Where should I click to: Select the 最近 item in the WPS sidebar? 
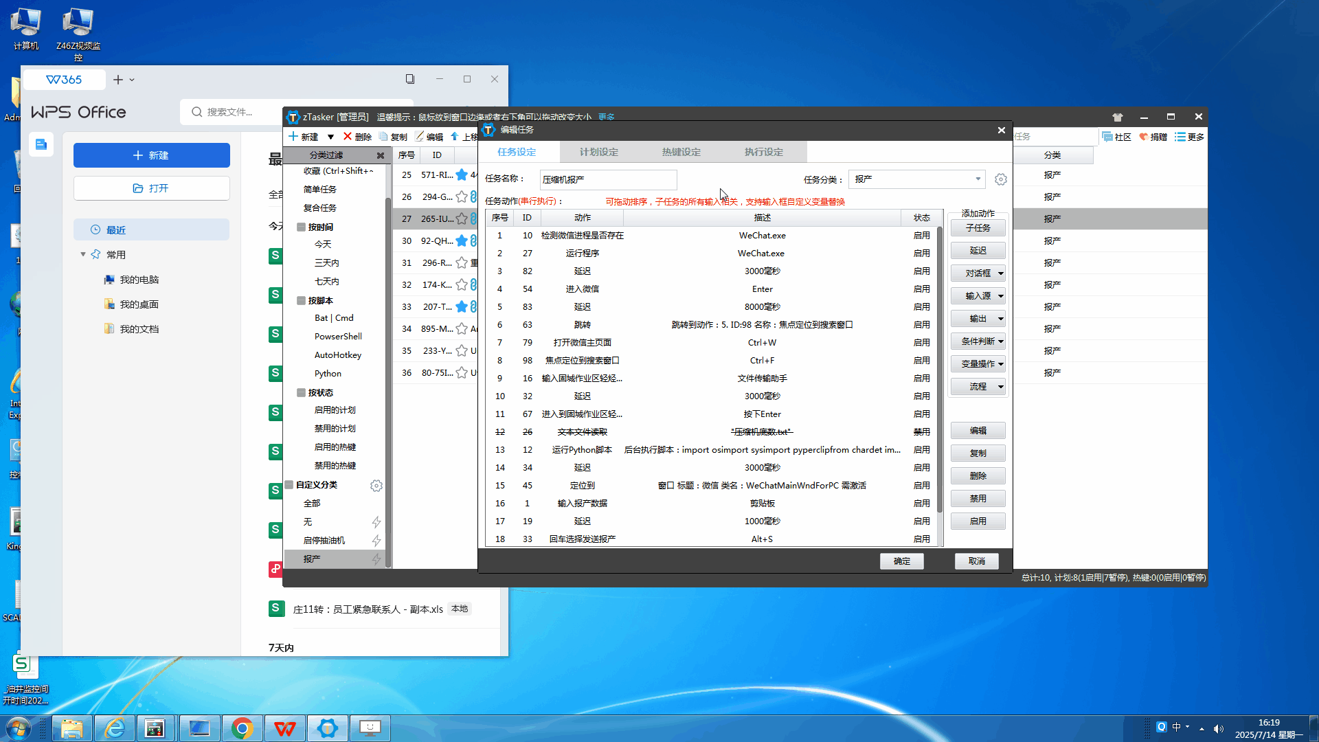point(151,229)
